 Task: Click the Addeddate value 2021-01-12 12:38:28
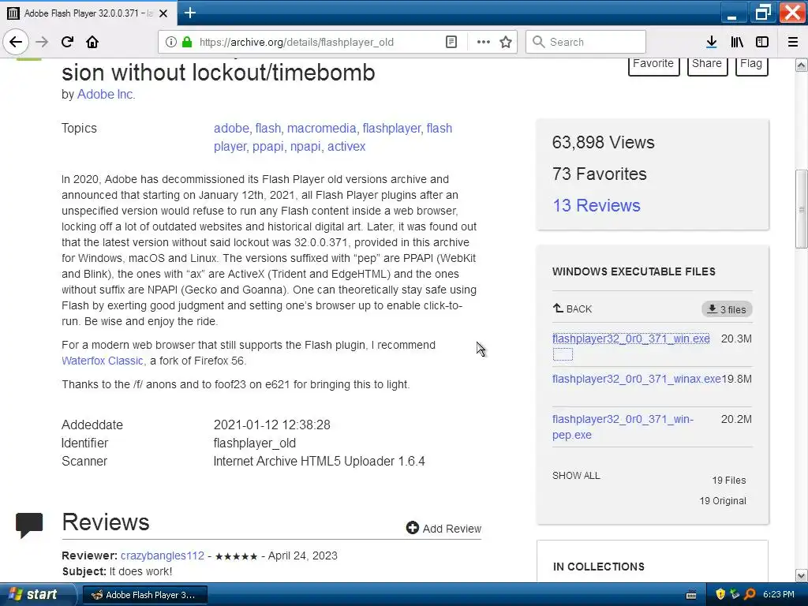click(x=271, y=425)
